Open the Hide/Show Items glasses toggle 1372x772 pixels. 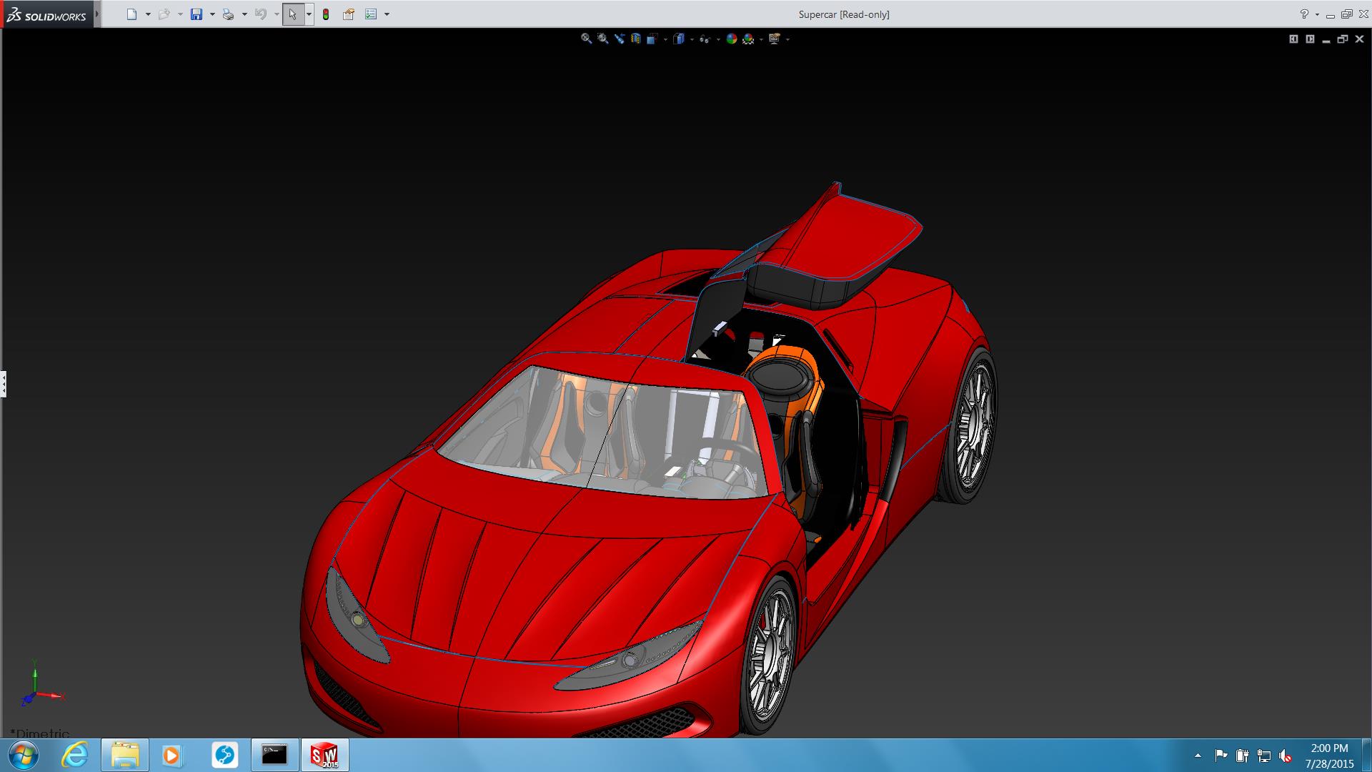click(x=705, y=39)
